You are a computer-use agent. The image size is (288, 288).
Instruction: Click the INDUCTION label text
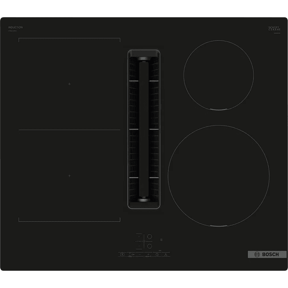click(16, 27)
